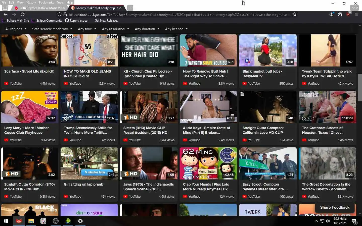Open Settings gear on taskbar
The image size is (362, 226).
click(x=80, y=221)
